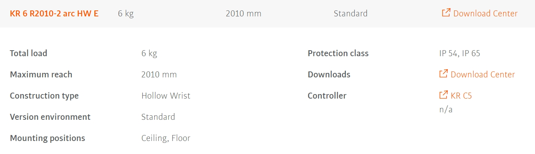
Task: Click the 2010 mm value in the header row
Action: click(243, 14)
